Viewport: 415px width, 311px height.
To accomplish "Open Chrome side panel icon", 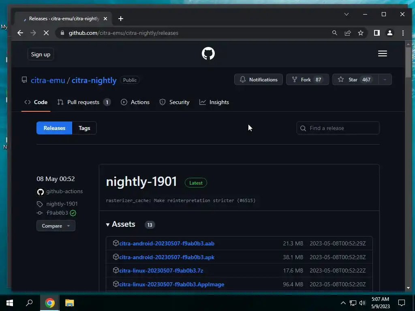I will tap(376, 33).
